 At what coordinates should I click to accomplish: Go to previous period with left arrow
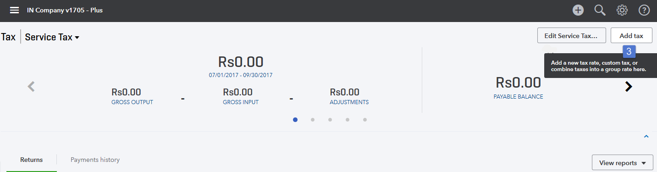tap(31, 86)
